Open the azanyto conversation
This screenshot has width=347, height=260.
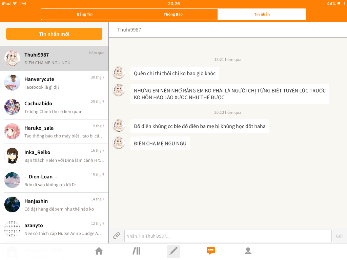tap(54, 229)
